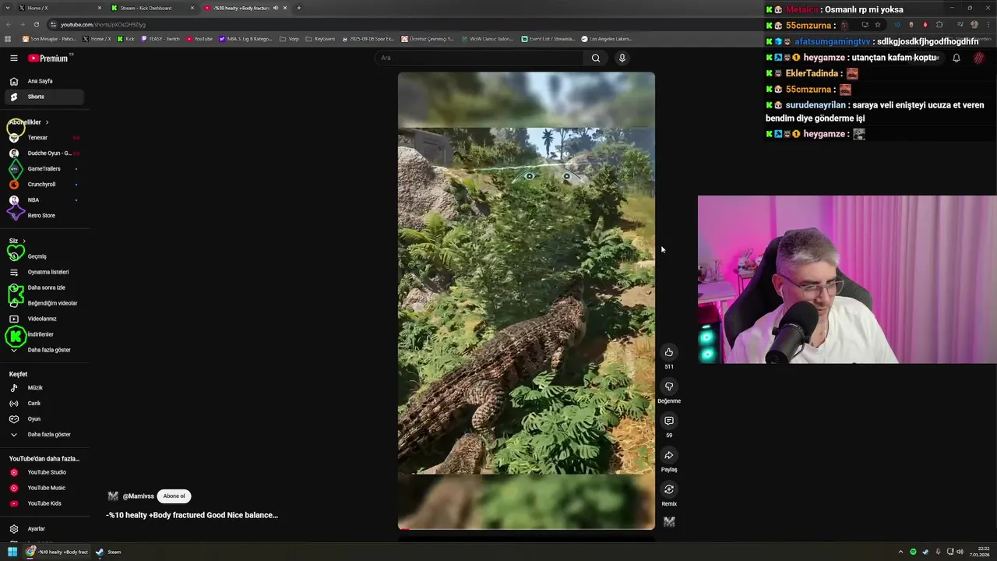Screen dimensions: 997x561
Task: Like the Short with thumbs up
Action: tap(668, 352)
